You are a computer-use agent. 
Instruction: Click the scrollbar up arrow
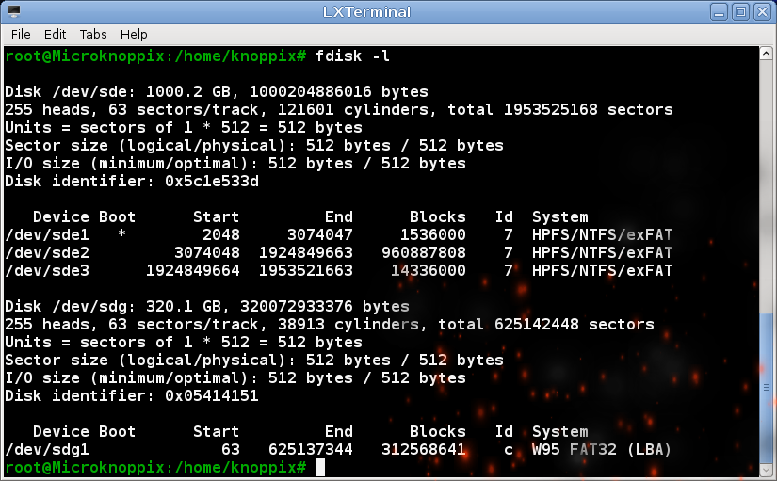click(766, 53)
